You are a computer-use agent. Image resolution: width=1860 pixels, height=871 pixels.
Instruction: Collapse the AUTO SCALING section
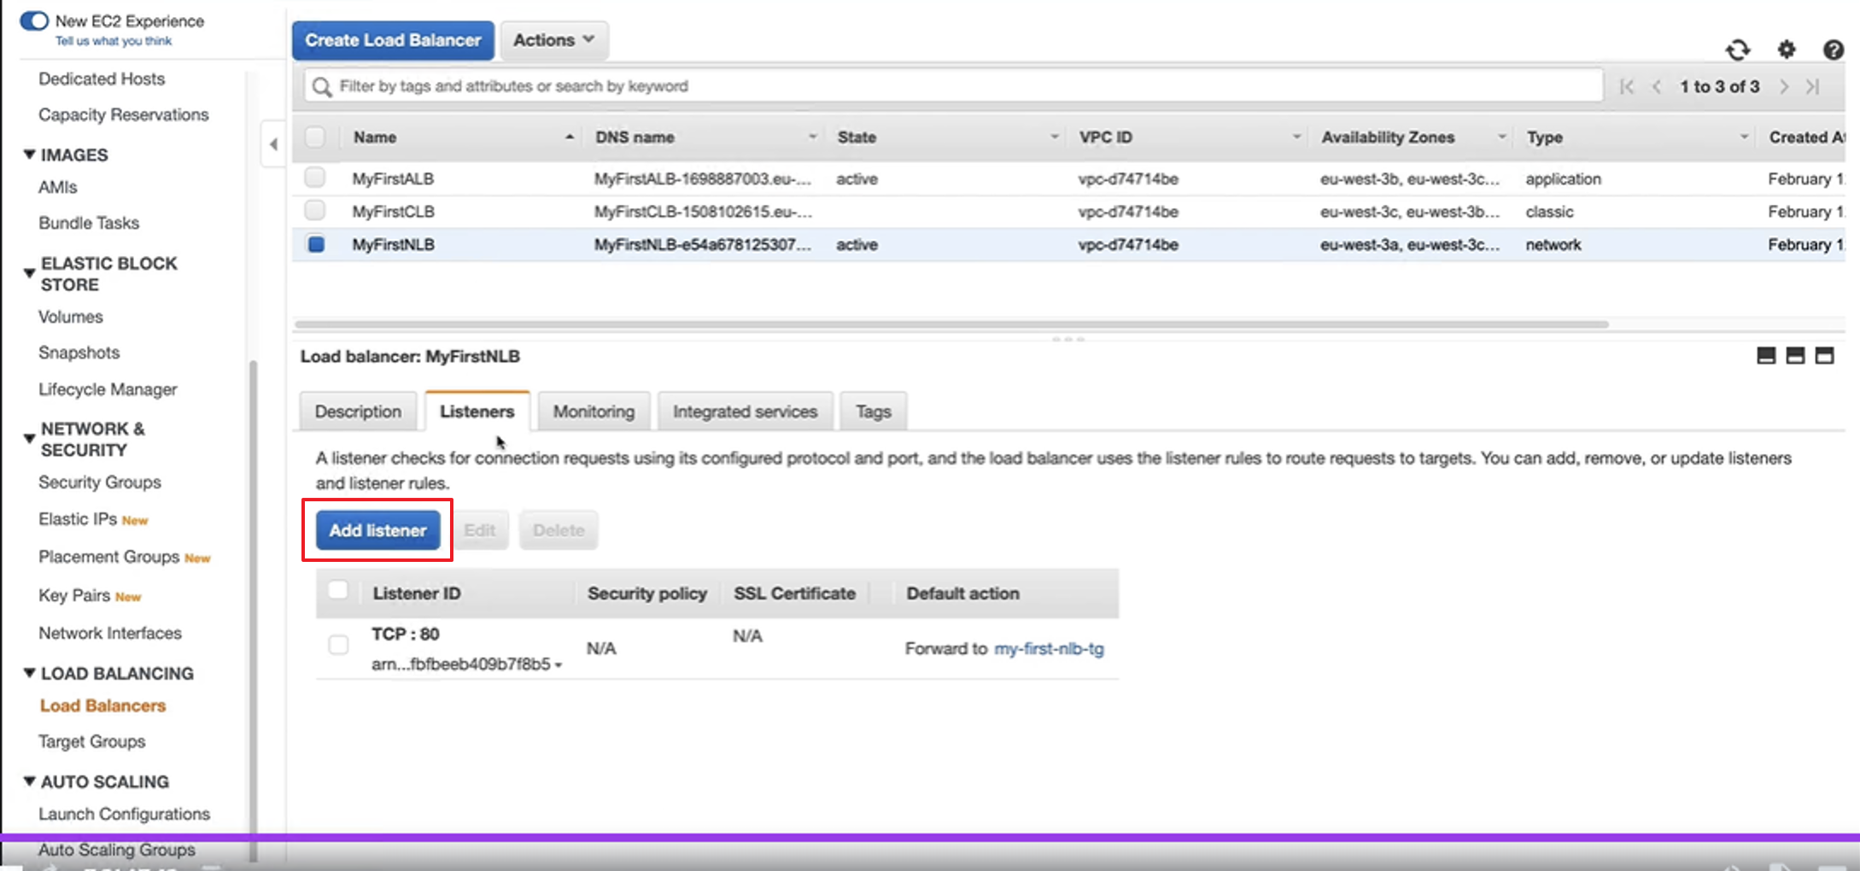(29, 781)
